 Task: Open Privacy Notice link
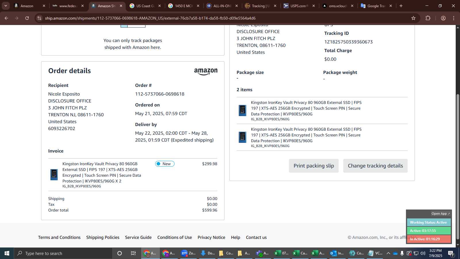coord(211,237)
